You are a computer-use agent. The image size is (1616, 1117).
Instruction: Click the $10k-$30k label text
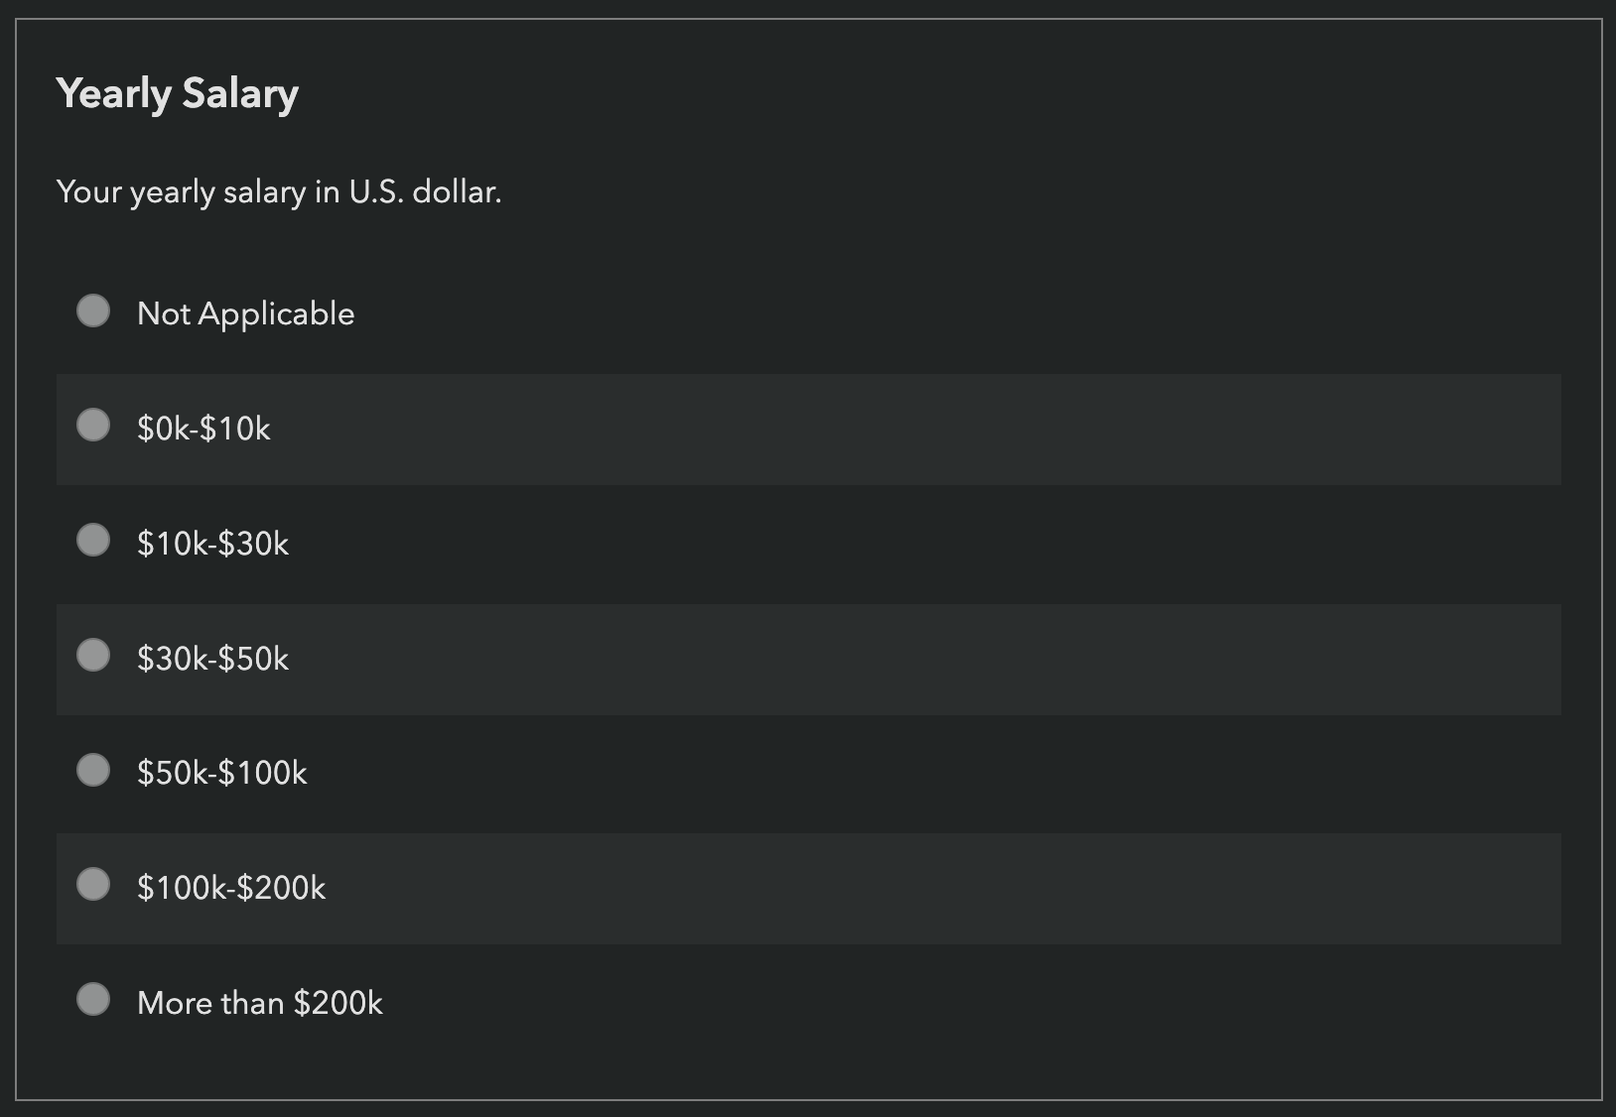(x=212, y=544)
